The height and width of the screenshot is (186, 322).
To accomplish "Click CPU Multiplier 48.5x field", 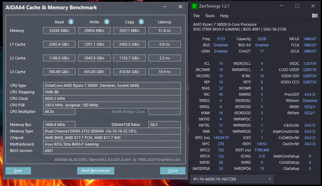I will [59, 112].
